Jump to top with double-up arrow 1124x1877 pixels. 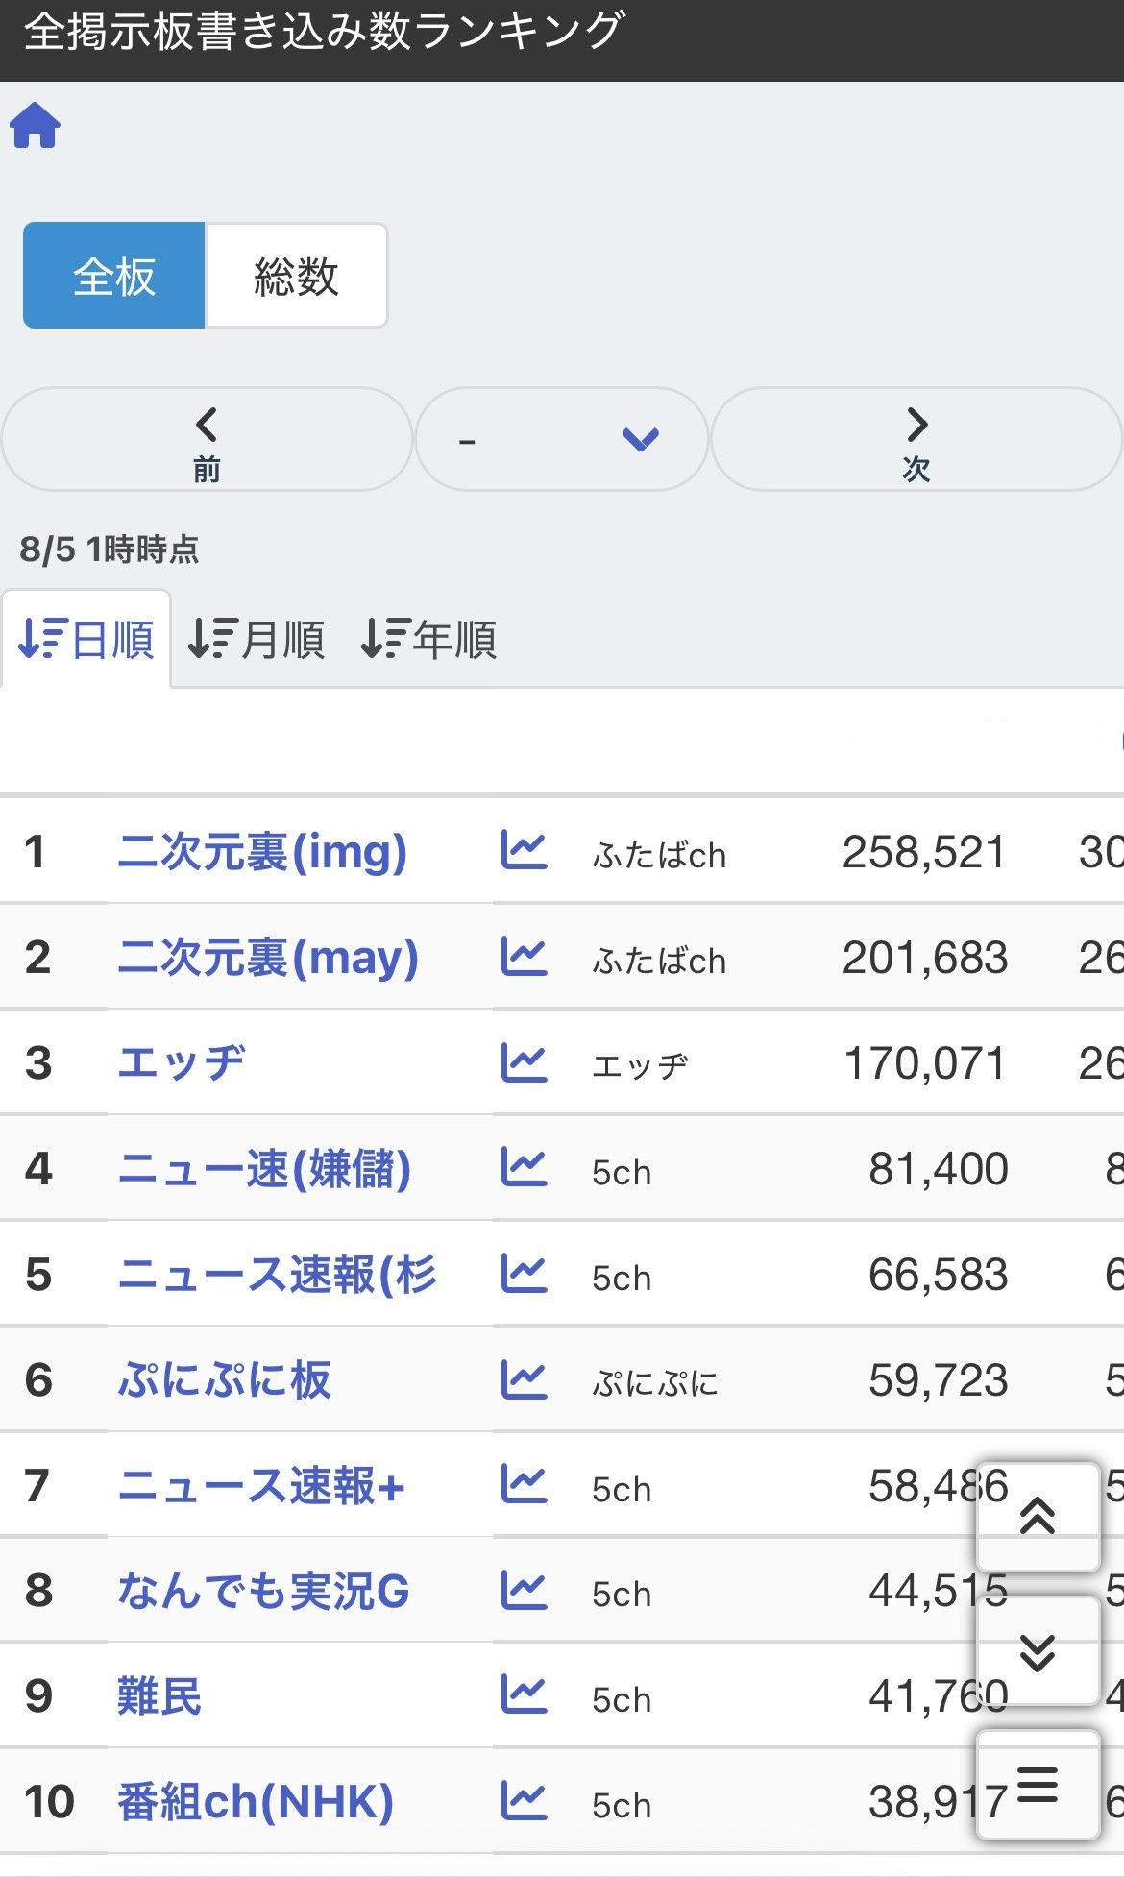click(x=1038, y=1517)
